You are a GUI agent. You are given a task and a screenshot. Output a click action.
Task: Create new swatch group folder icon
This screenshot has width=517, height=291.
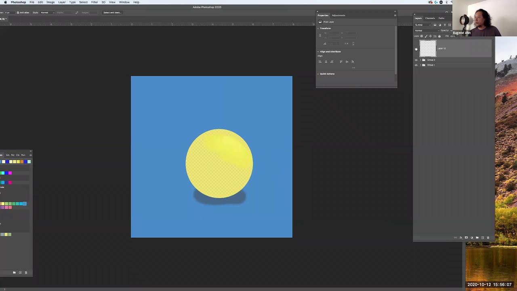coord(15,272)
